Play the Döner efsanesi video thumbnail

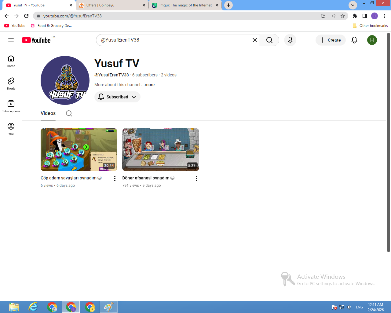pyautogui.click(x=161, y=149)
